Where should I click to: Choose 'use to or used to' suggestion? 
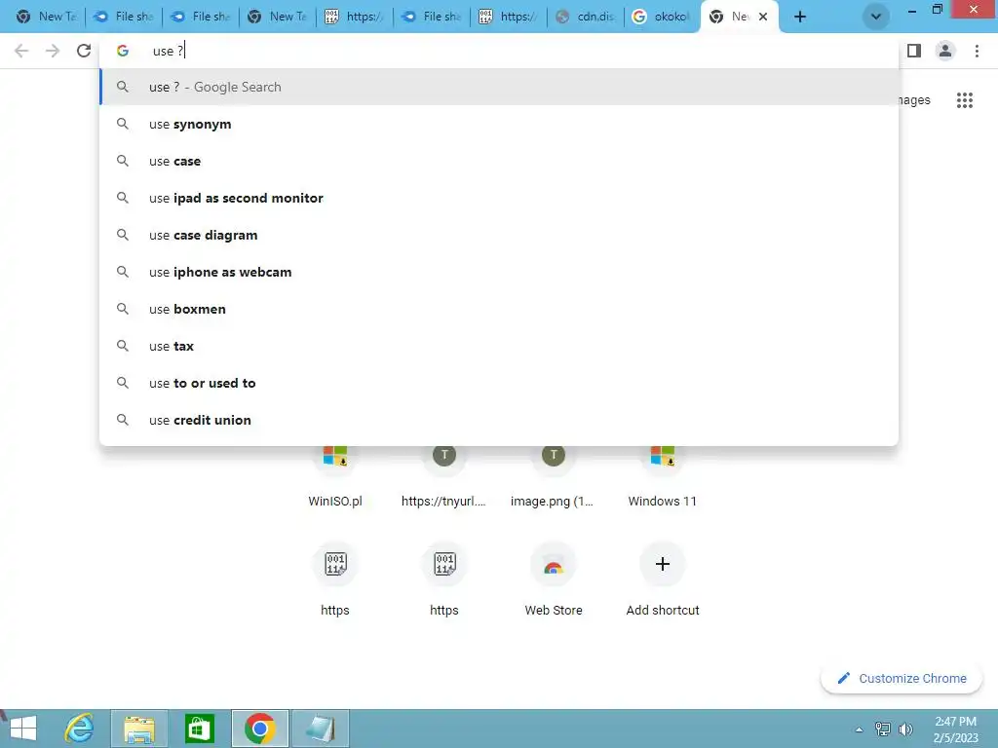click(x=499, y=383)
